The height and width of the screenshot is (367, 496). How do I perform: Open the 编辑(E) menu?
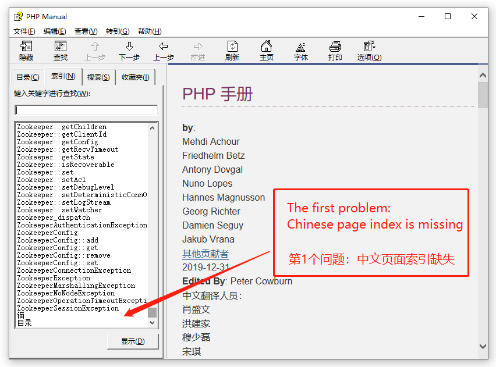click(x=55, y=31)
